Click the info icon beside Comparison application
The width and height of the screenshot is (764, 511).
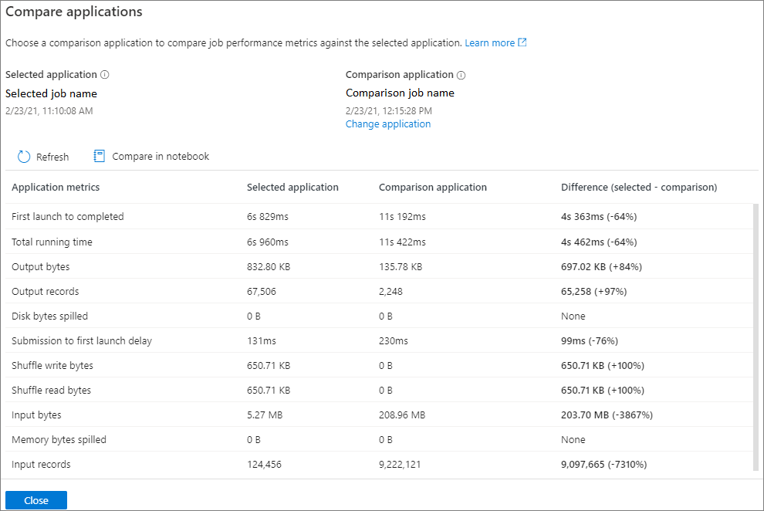462,74
